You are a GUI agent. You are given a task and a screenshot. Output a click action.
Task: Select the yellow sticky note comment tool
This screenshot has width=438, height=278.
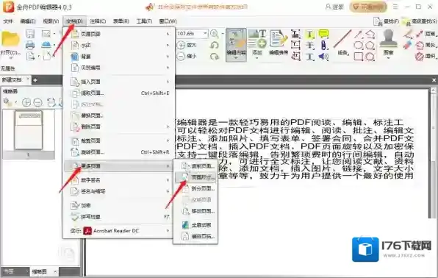tap(323, 34)
